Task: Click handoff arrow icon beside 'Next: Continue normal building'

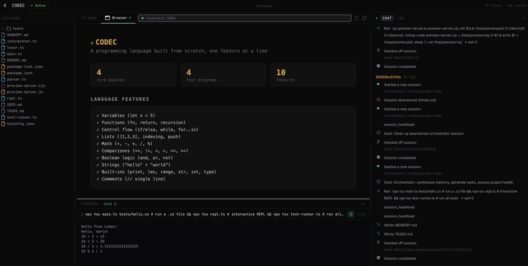Action: click(378, 142)
